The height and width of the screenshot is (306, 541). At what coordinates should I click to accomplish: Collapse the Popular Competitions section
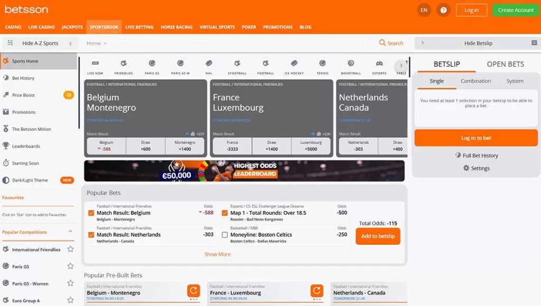[x=70, y=232]
